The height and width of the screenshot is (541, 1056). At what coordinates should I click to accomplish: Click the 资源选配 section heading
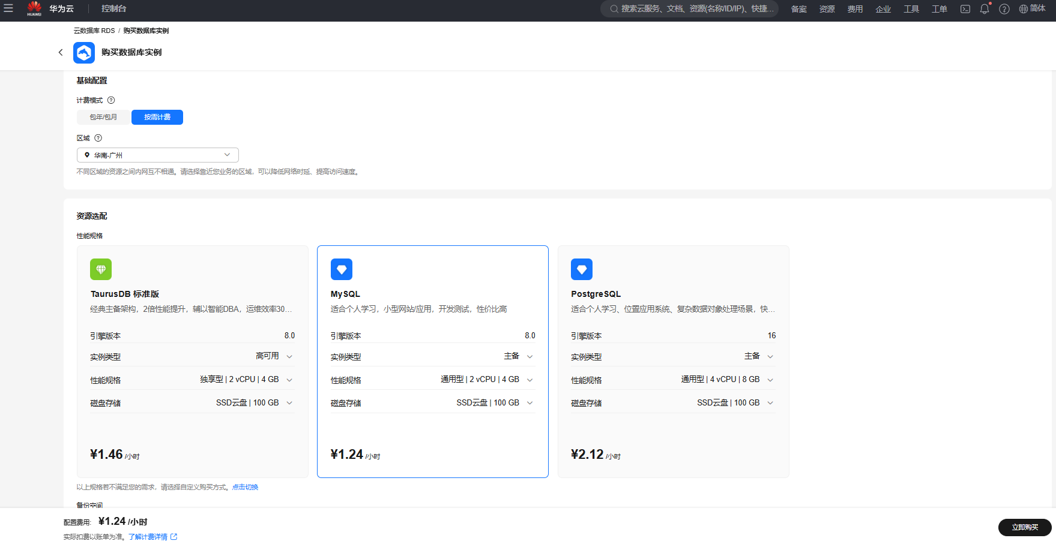coord(92,216)
